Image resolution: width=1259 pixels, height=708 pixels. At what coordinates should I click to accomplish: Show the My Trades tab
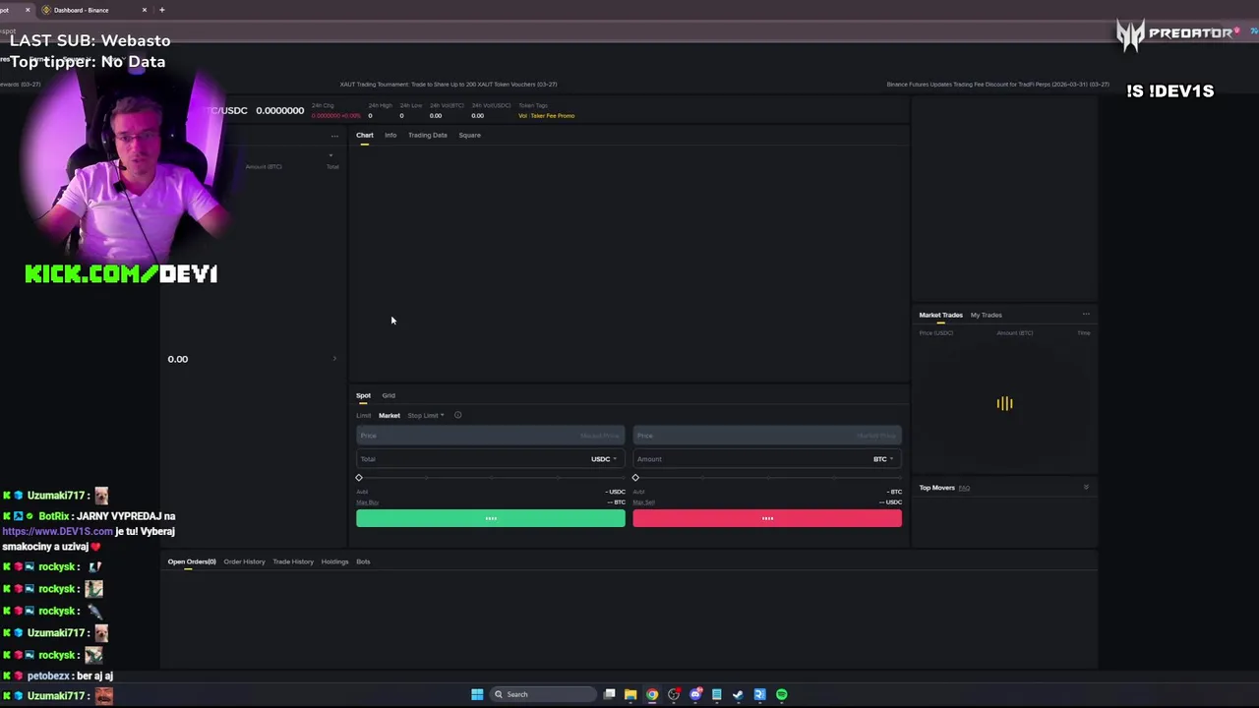[987, 315]
